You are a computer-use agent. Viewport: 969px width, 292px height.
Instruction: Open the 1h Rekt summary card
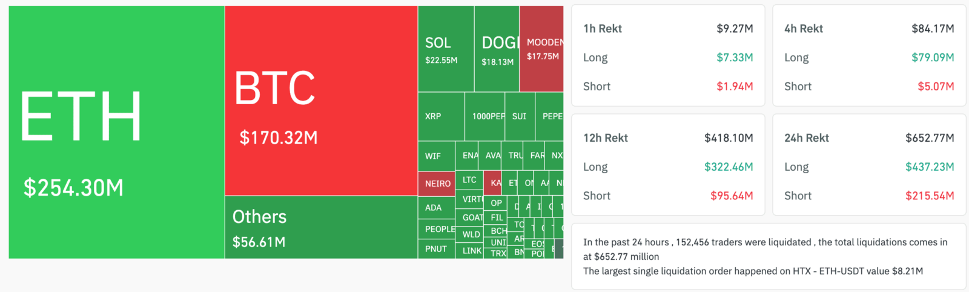(x=668, y=56)
